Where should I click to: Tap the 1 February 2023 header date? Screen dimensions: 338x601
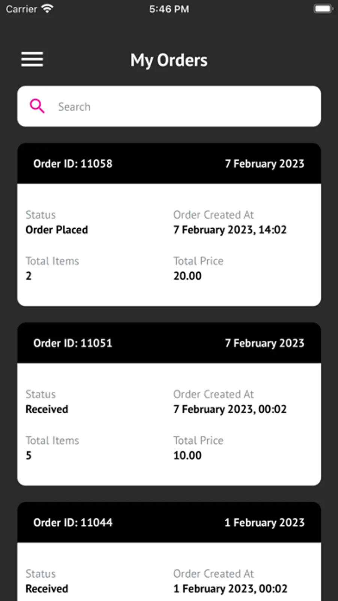pyautogui.click(x=264, y=523)
